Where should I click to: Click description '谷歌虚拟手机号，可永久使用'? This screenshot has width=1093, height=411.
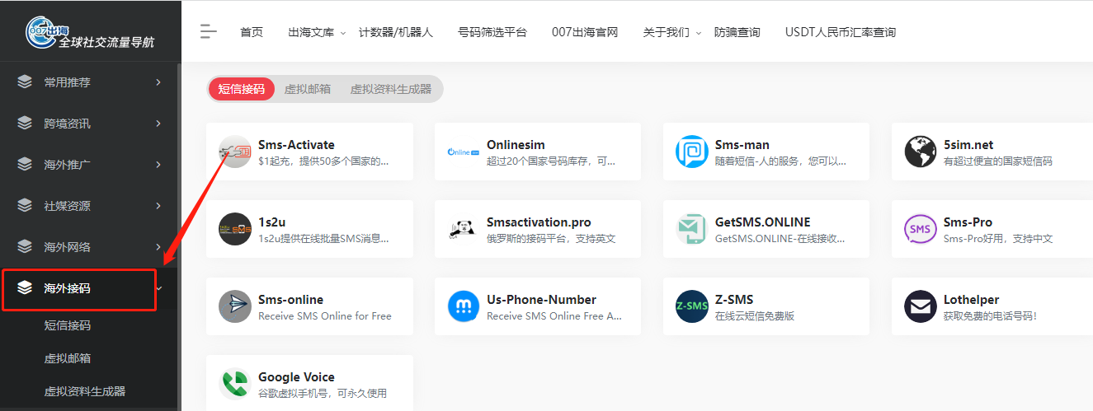pyautogui.click(x=323, y=394)
